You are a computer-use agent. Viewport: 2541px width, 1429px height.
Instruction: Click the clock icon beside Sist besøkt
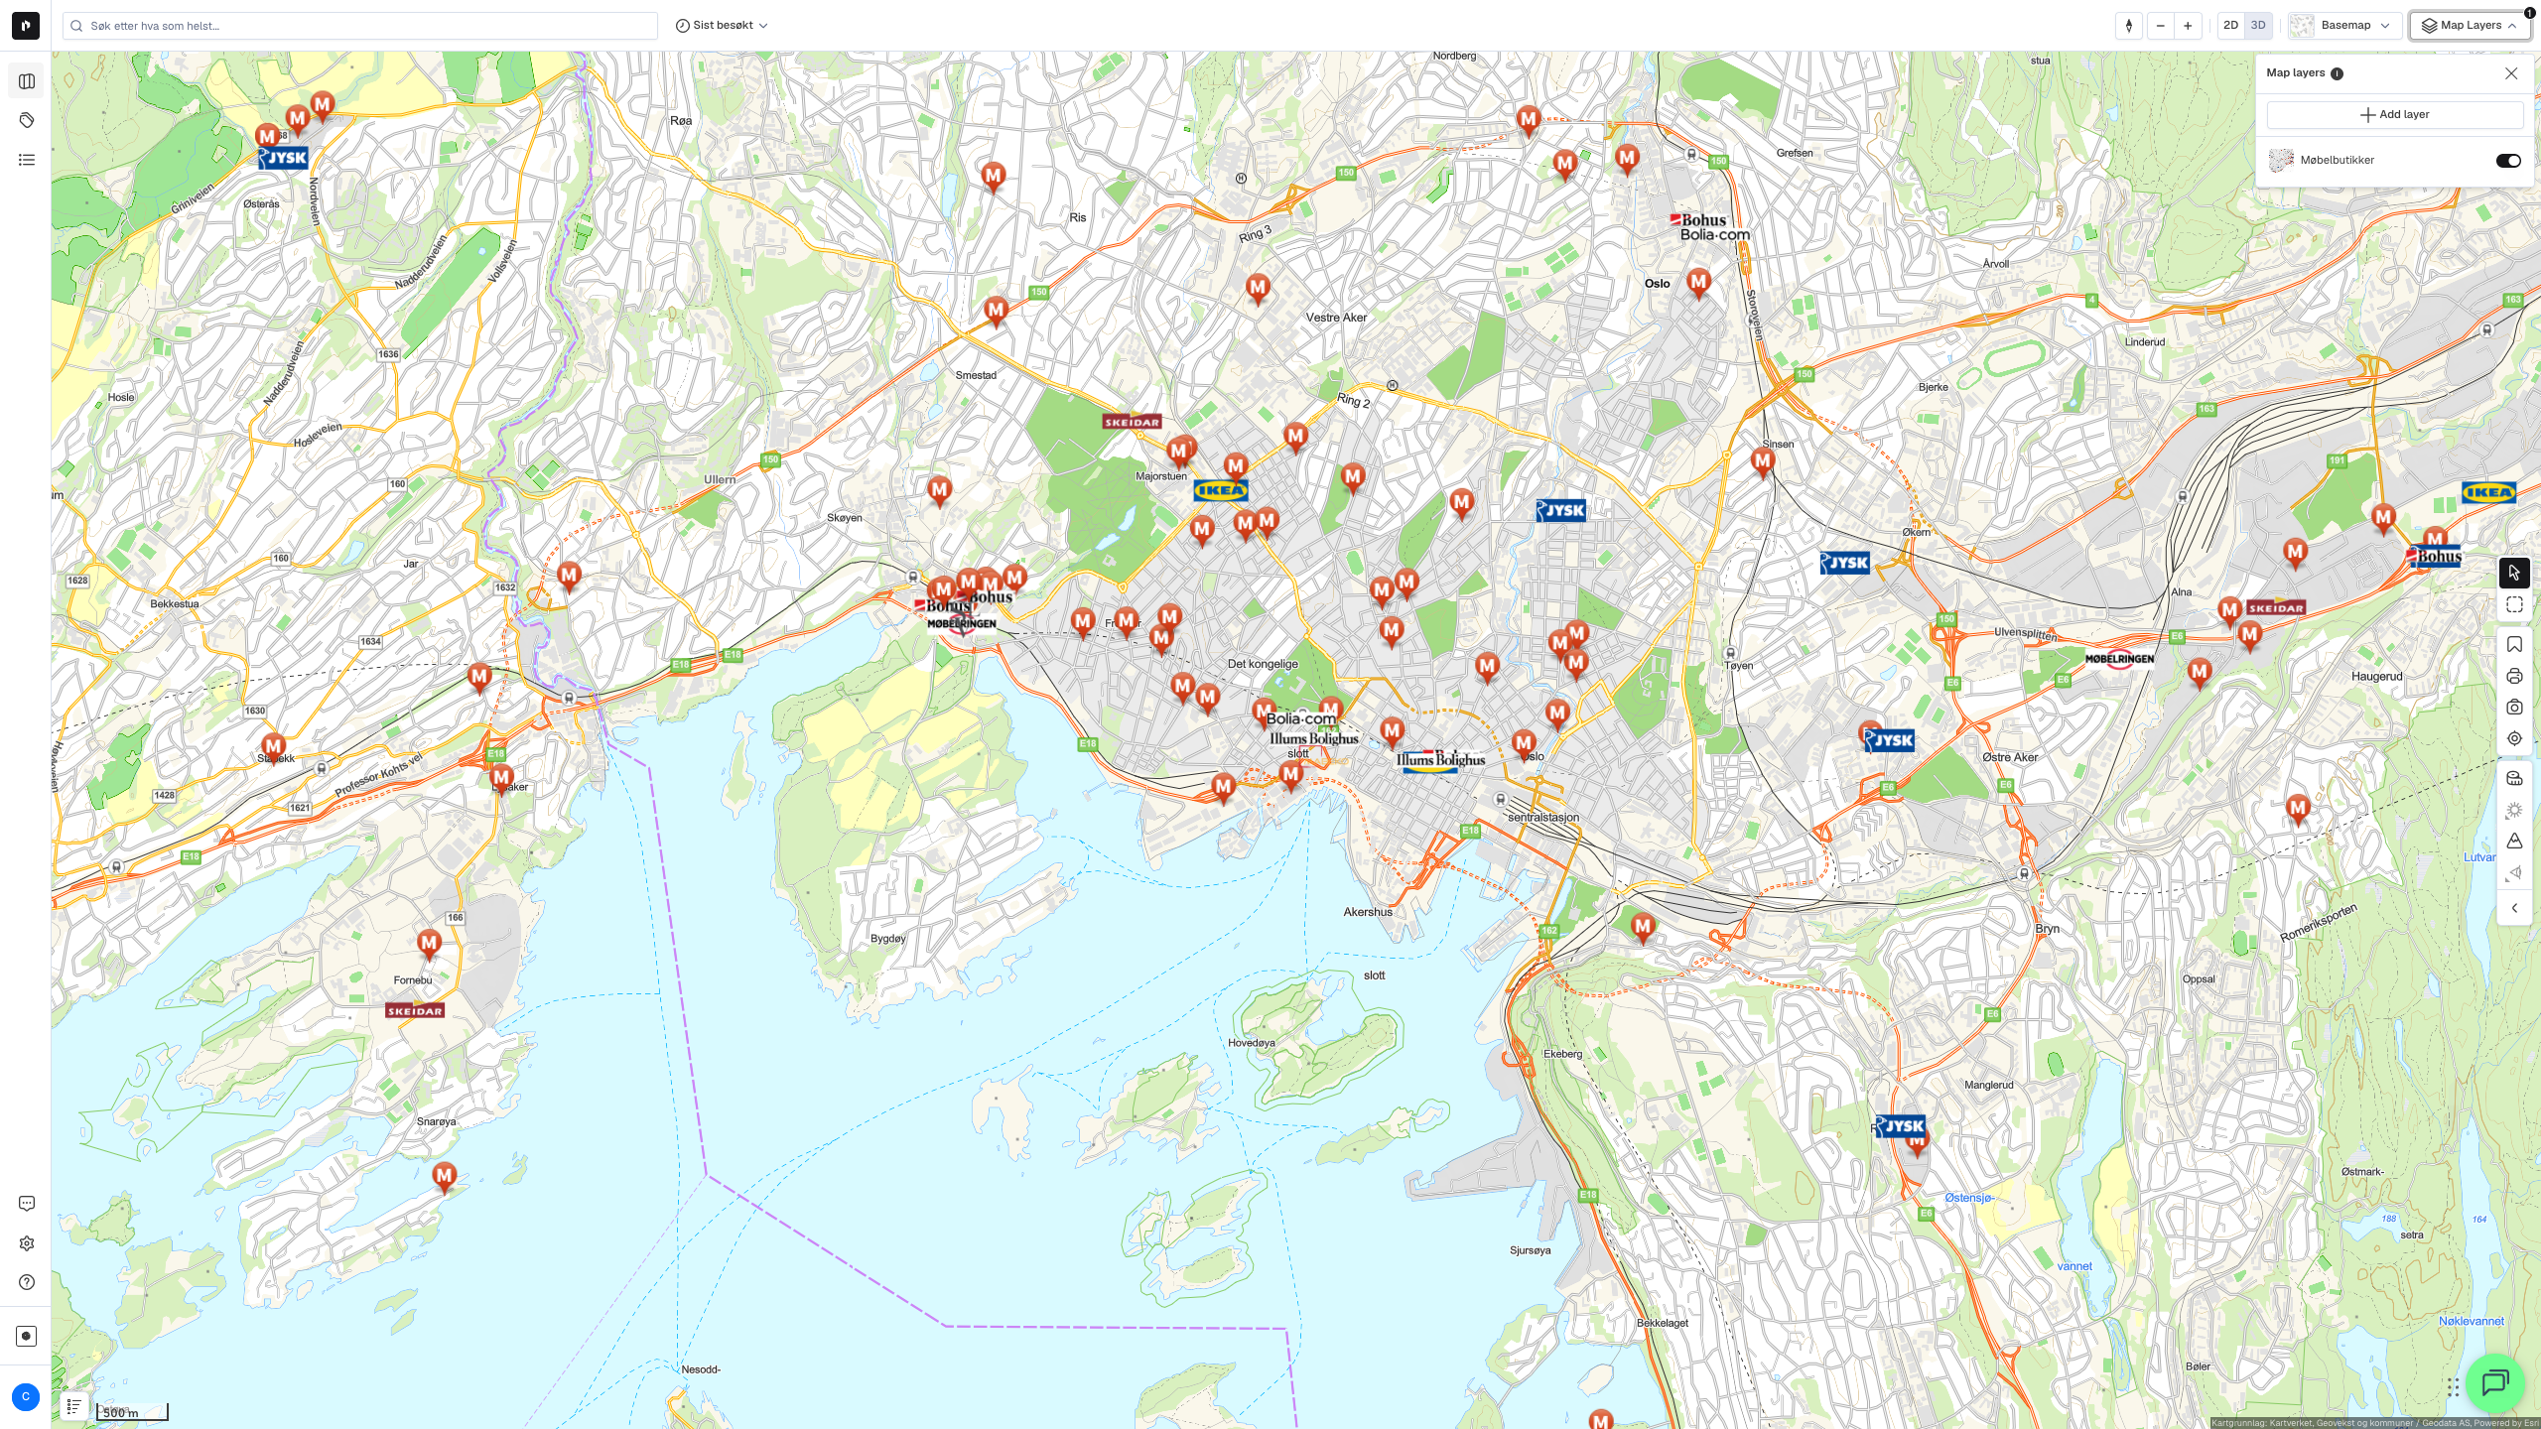pos(683,26)
